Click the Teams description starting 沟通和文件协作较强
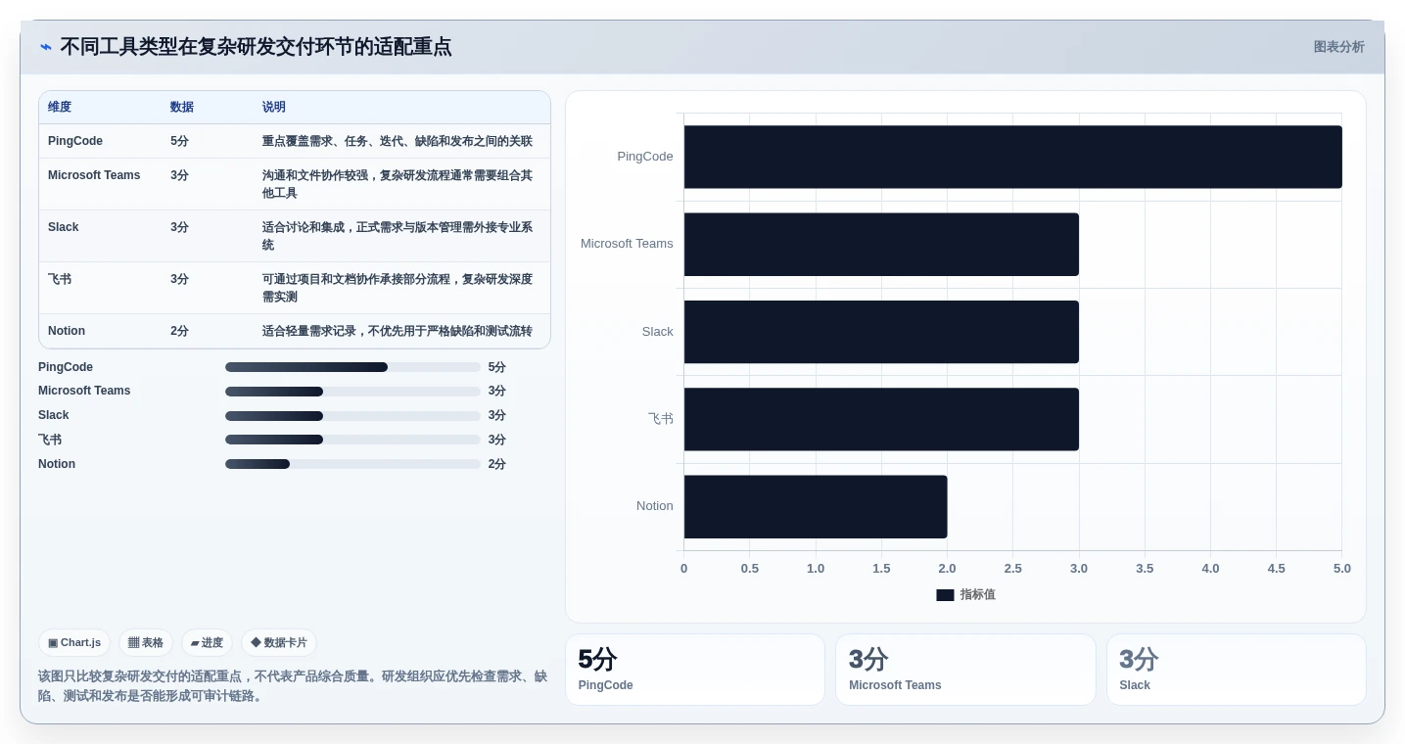Screen dimensions: 1405x744 398,184
